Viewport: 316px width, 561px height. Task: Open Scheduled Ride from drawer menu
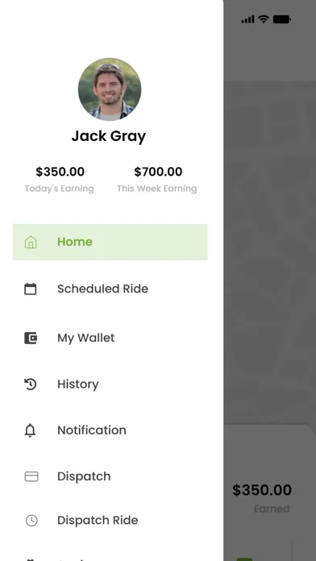pyautogui.click(x=102, y=289)
